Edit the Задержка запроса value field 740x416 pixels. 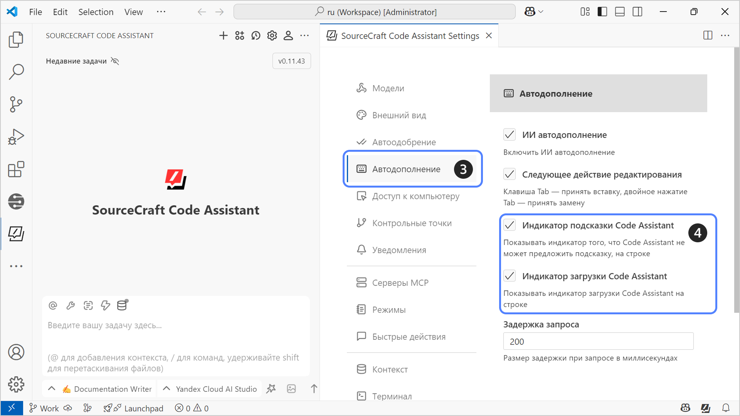pyautogui.click(x=598, y=341)
